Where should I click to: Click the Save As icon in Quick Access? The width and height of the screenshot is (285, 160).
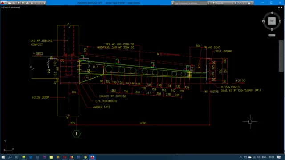pyautogui.click(x=23, y=3)
